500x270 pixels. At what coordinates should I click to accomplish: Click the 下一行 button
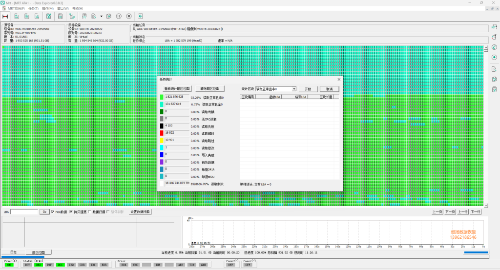click(x=476, y=212)
